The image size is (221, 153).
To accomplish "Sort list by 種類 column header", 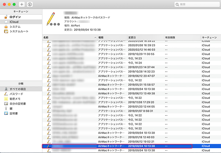I will [x=110, y=38].
